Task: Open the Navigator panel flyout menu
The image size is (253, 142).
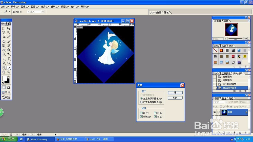Action: pos(249,21)
